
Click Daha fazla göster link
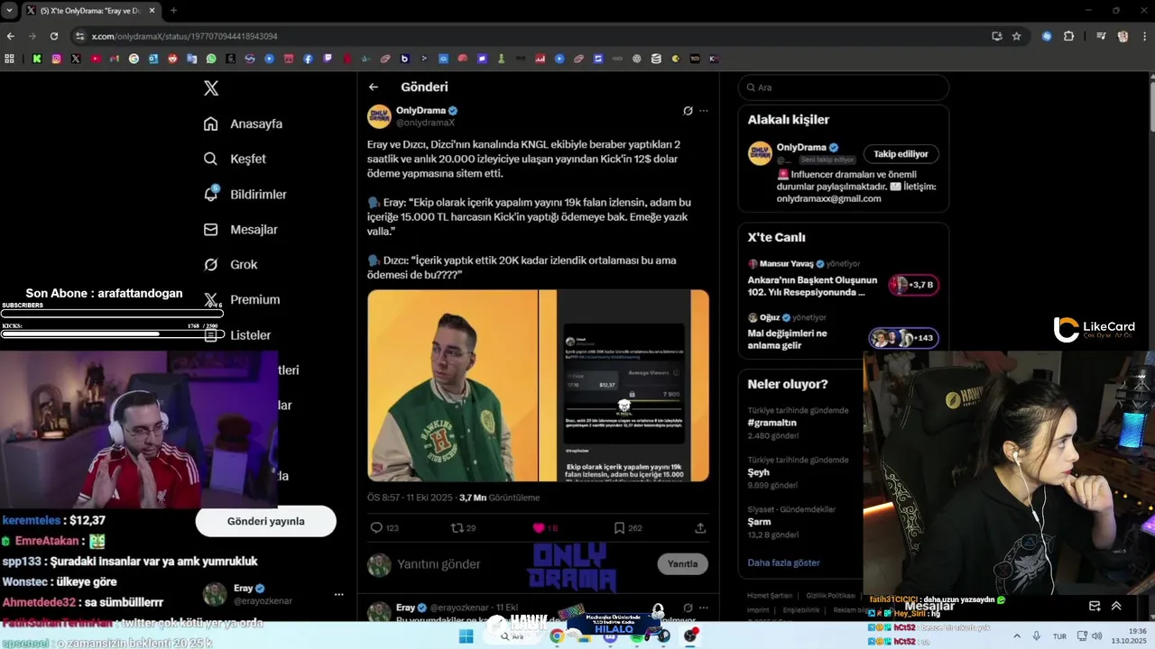pos(783,562)
